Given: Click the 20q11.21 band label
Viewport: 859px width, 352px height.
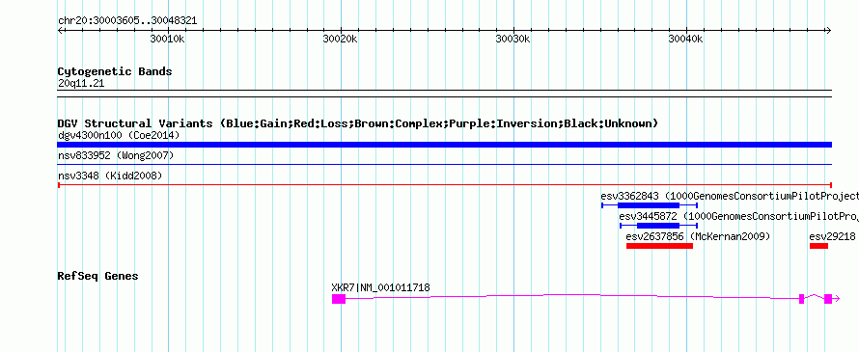Looking at the screenshot, I should click(x=80, y=84).
